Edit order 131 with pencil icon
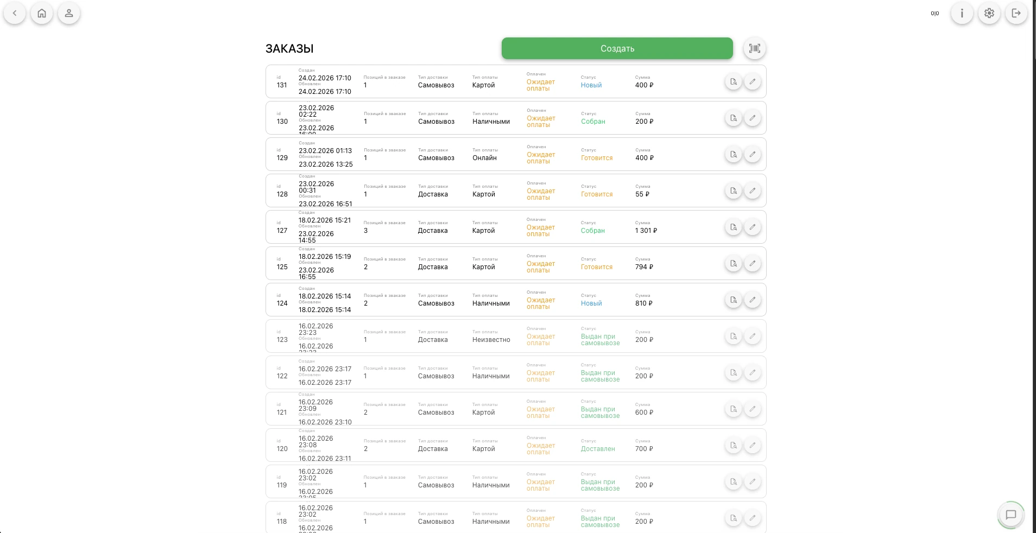The image size is (1036, 533). [x=752, y=81]
